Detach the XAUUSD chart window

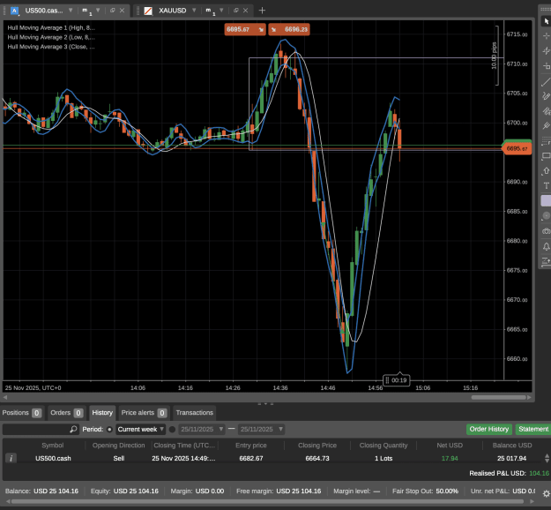[x=236, y=11]
